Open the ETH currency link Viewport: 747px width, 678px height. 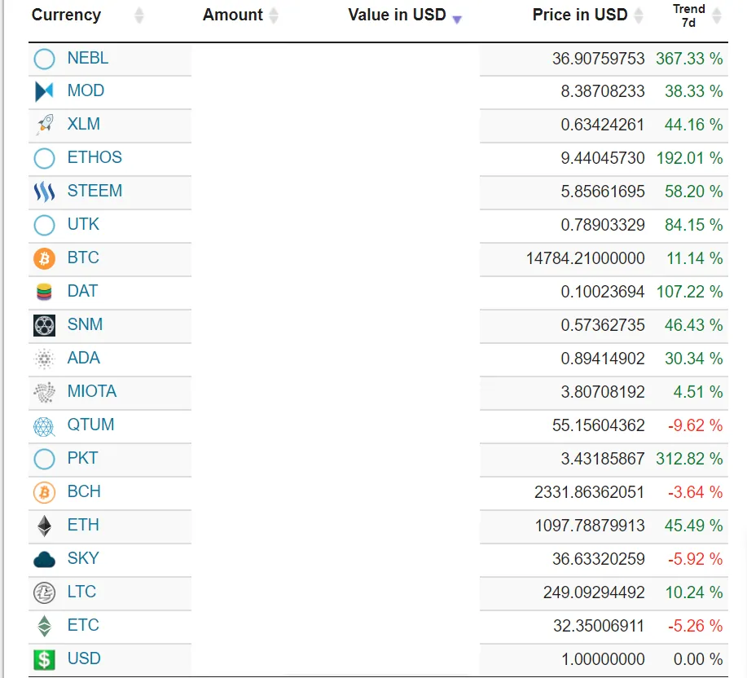pos(83,525)
